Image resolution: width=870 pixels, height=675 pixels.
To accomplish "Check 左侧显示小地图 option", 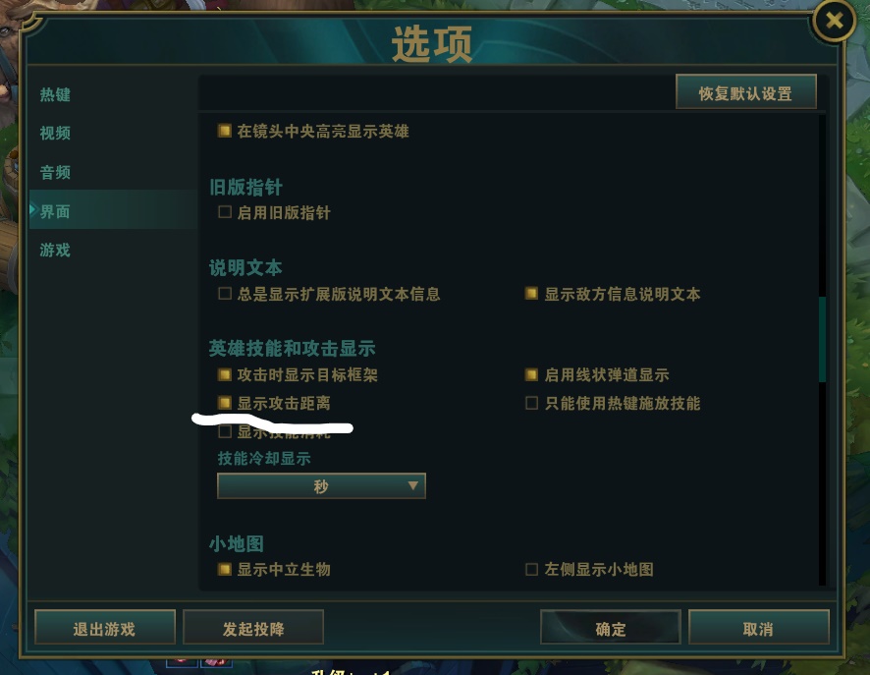I will pos(531,569).
